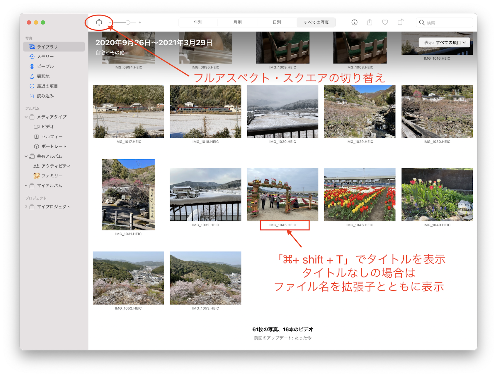Screen dimensions: 497x376
Task: Select 読み込み in the sidebar
Action: point(45,96)
